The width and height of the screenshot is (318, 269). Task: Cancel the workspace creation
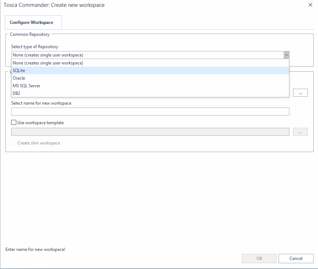click(x=296, y=259)
